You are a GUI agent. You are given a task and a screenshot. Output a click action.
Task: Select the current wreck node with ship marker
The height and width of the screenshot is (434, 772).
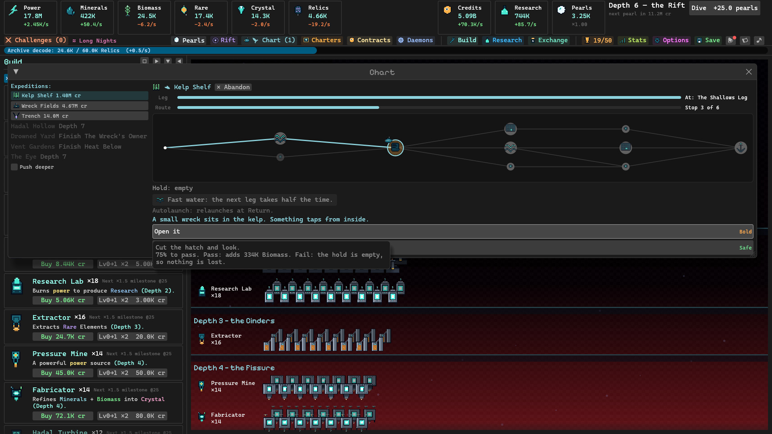click(x=395, y=147)
